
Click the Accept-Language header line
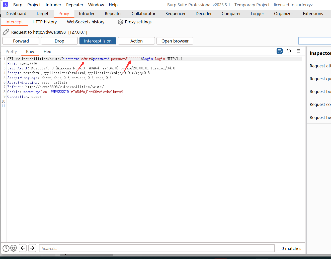[59, 78]
